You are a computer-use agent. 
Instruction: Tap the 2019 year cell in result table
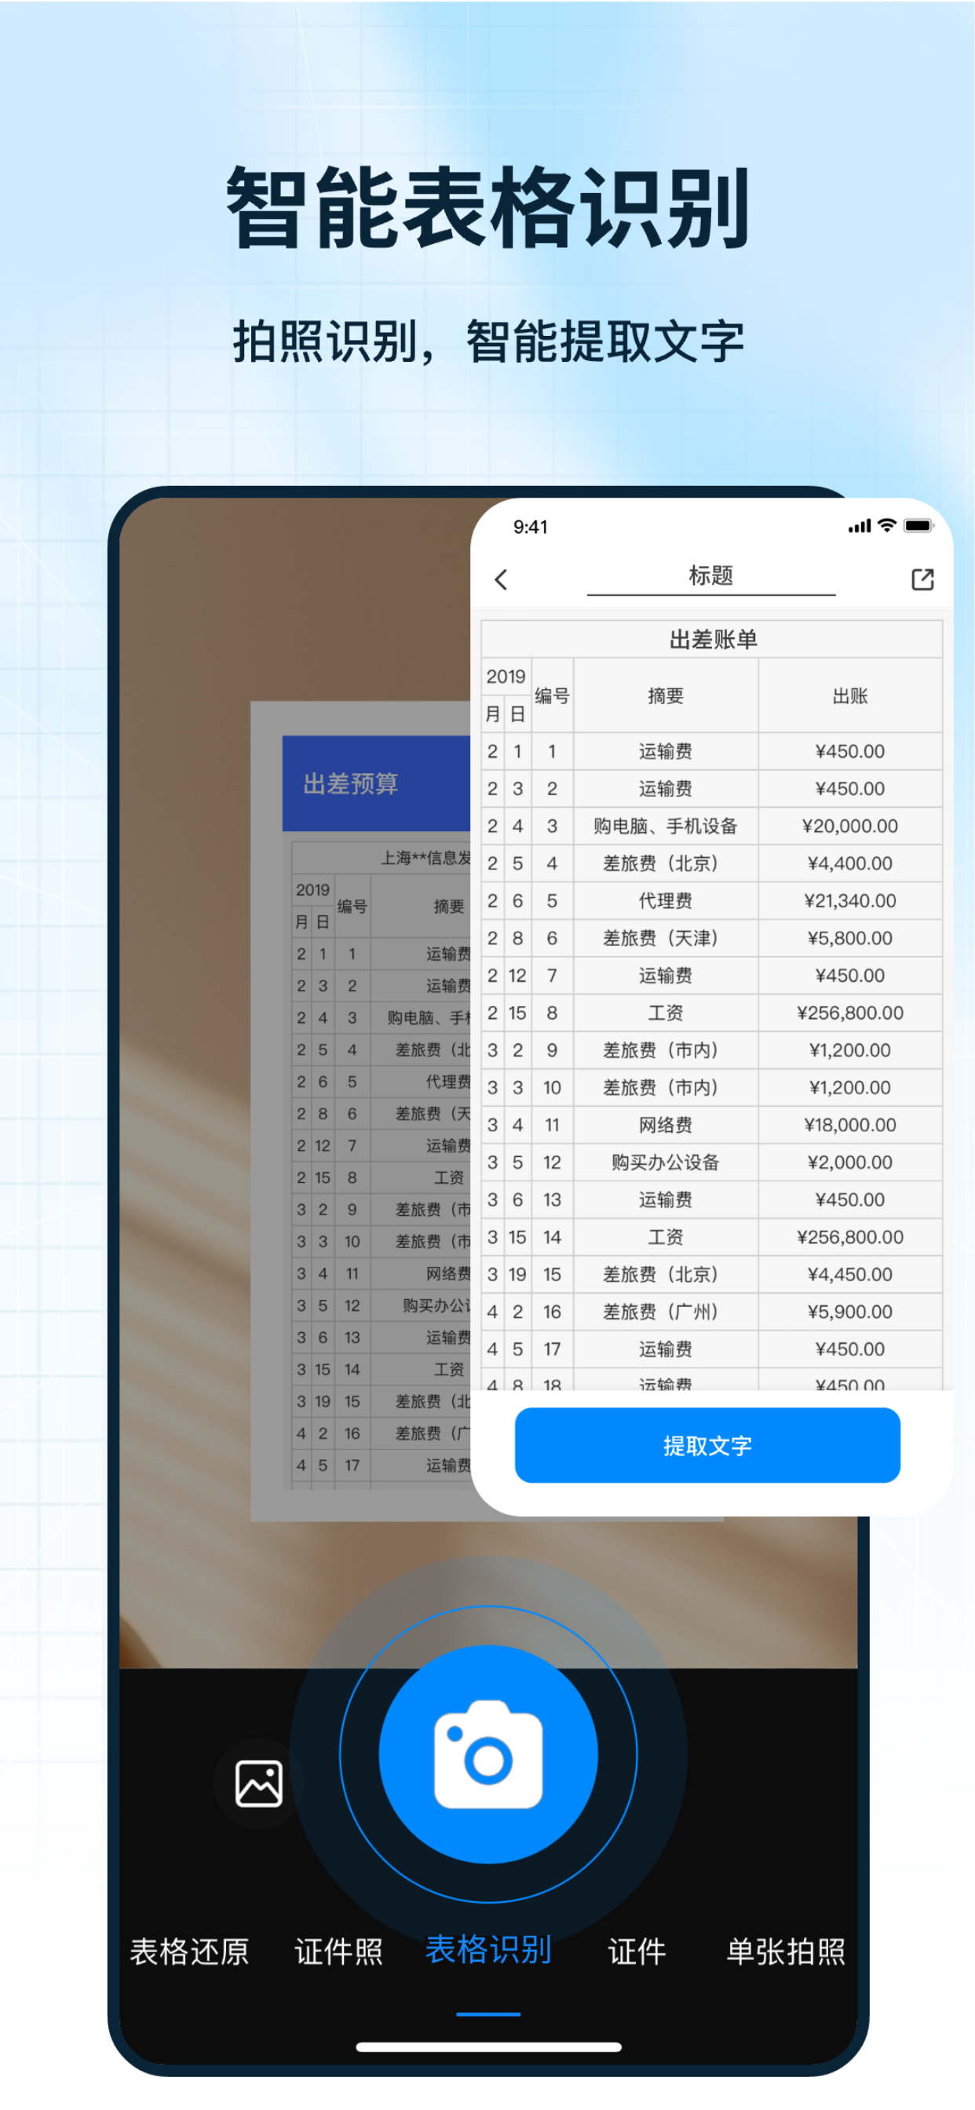(x=506, y=677)
